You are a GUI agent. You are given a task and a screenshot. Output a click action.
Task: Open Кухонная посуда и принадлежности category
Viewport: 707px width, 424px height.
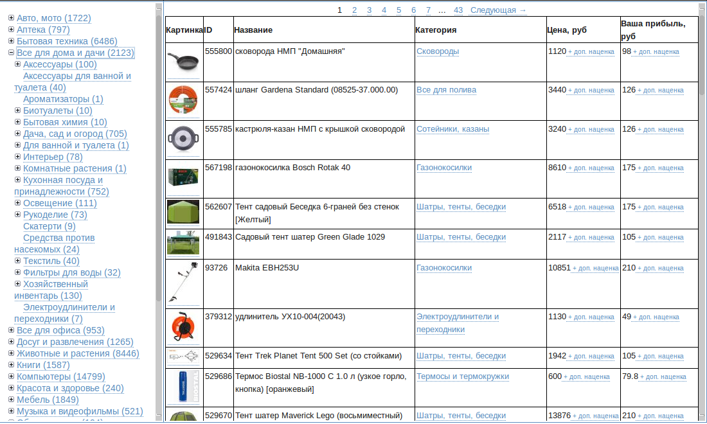62,186
